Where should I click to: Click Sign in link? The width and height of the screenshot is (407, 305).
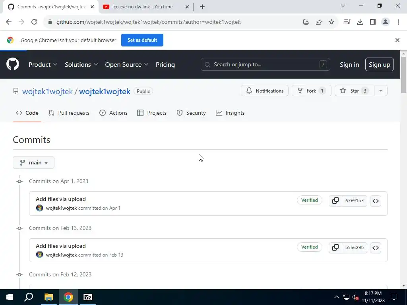349,65
